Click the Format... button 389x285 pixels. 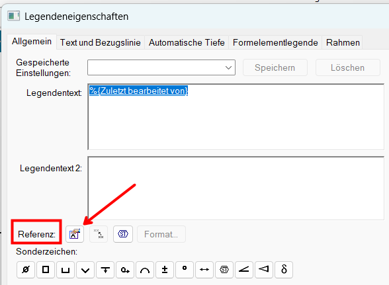(161, 234)
